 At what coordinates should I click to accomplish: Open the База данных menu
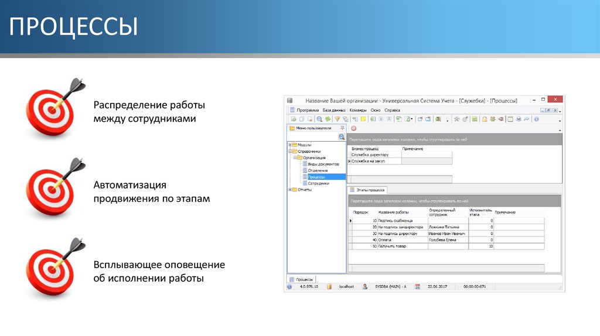334,110
